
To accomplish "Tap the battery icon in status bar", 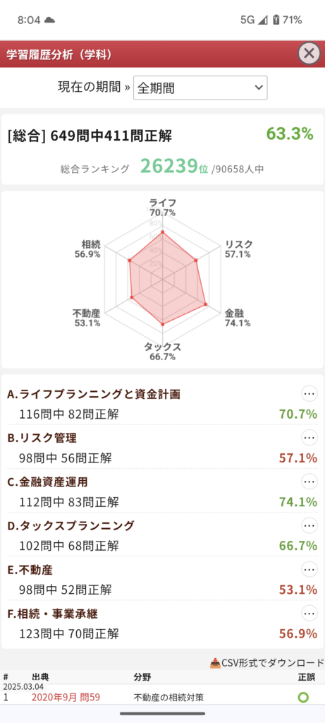I will click(275, 20).
